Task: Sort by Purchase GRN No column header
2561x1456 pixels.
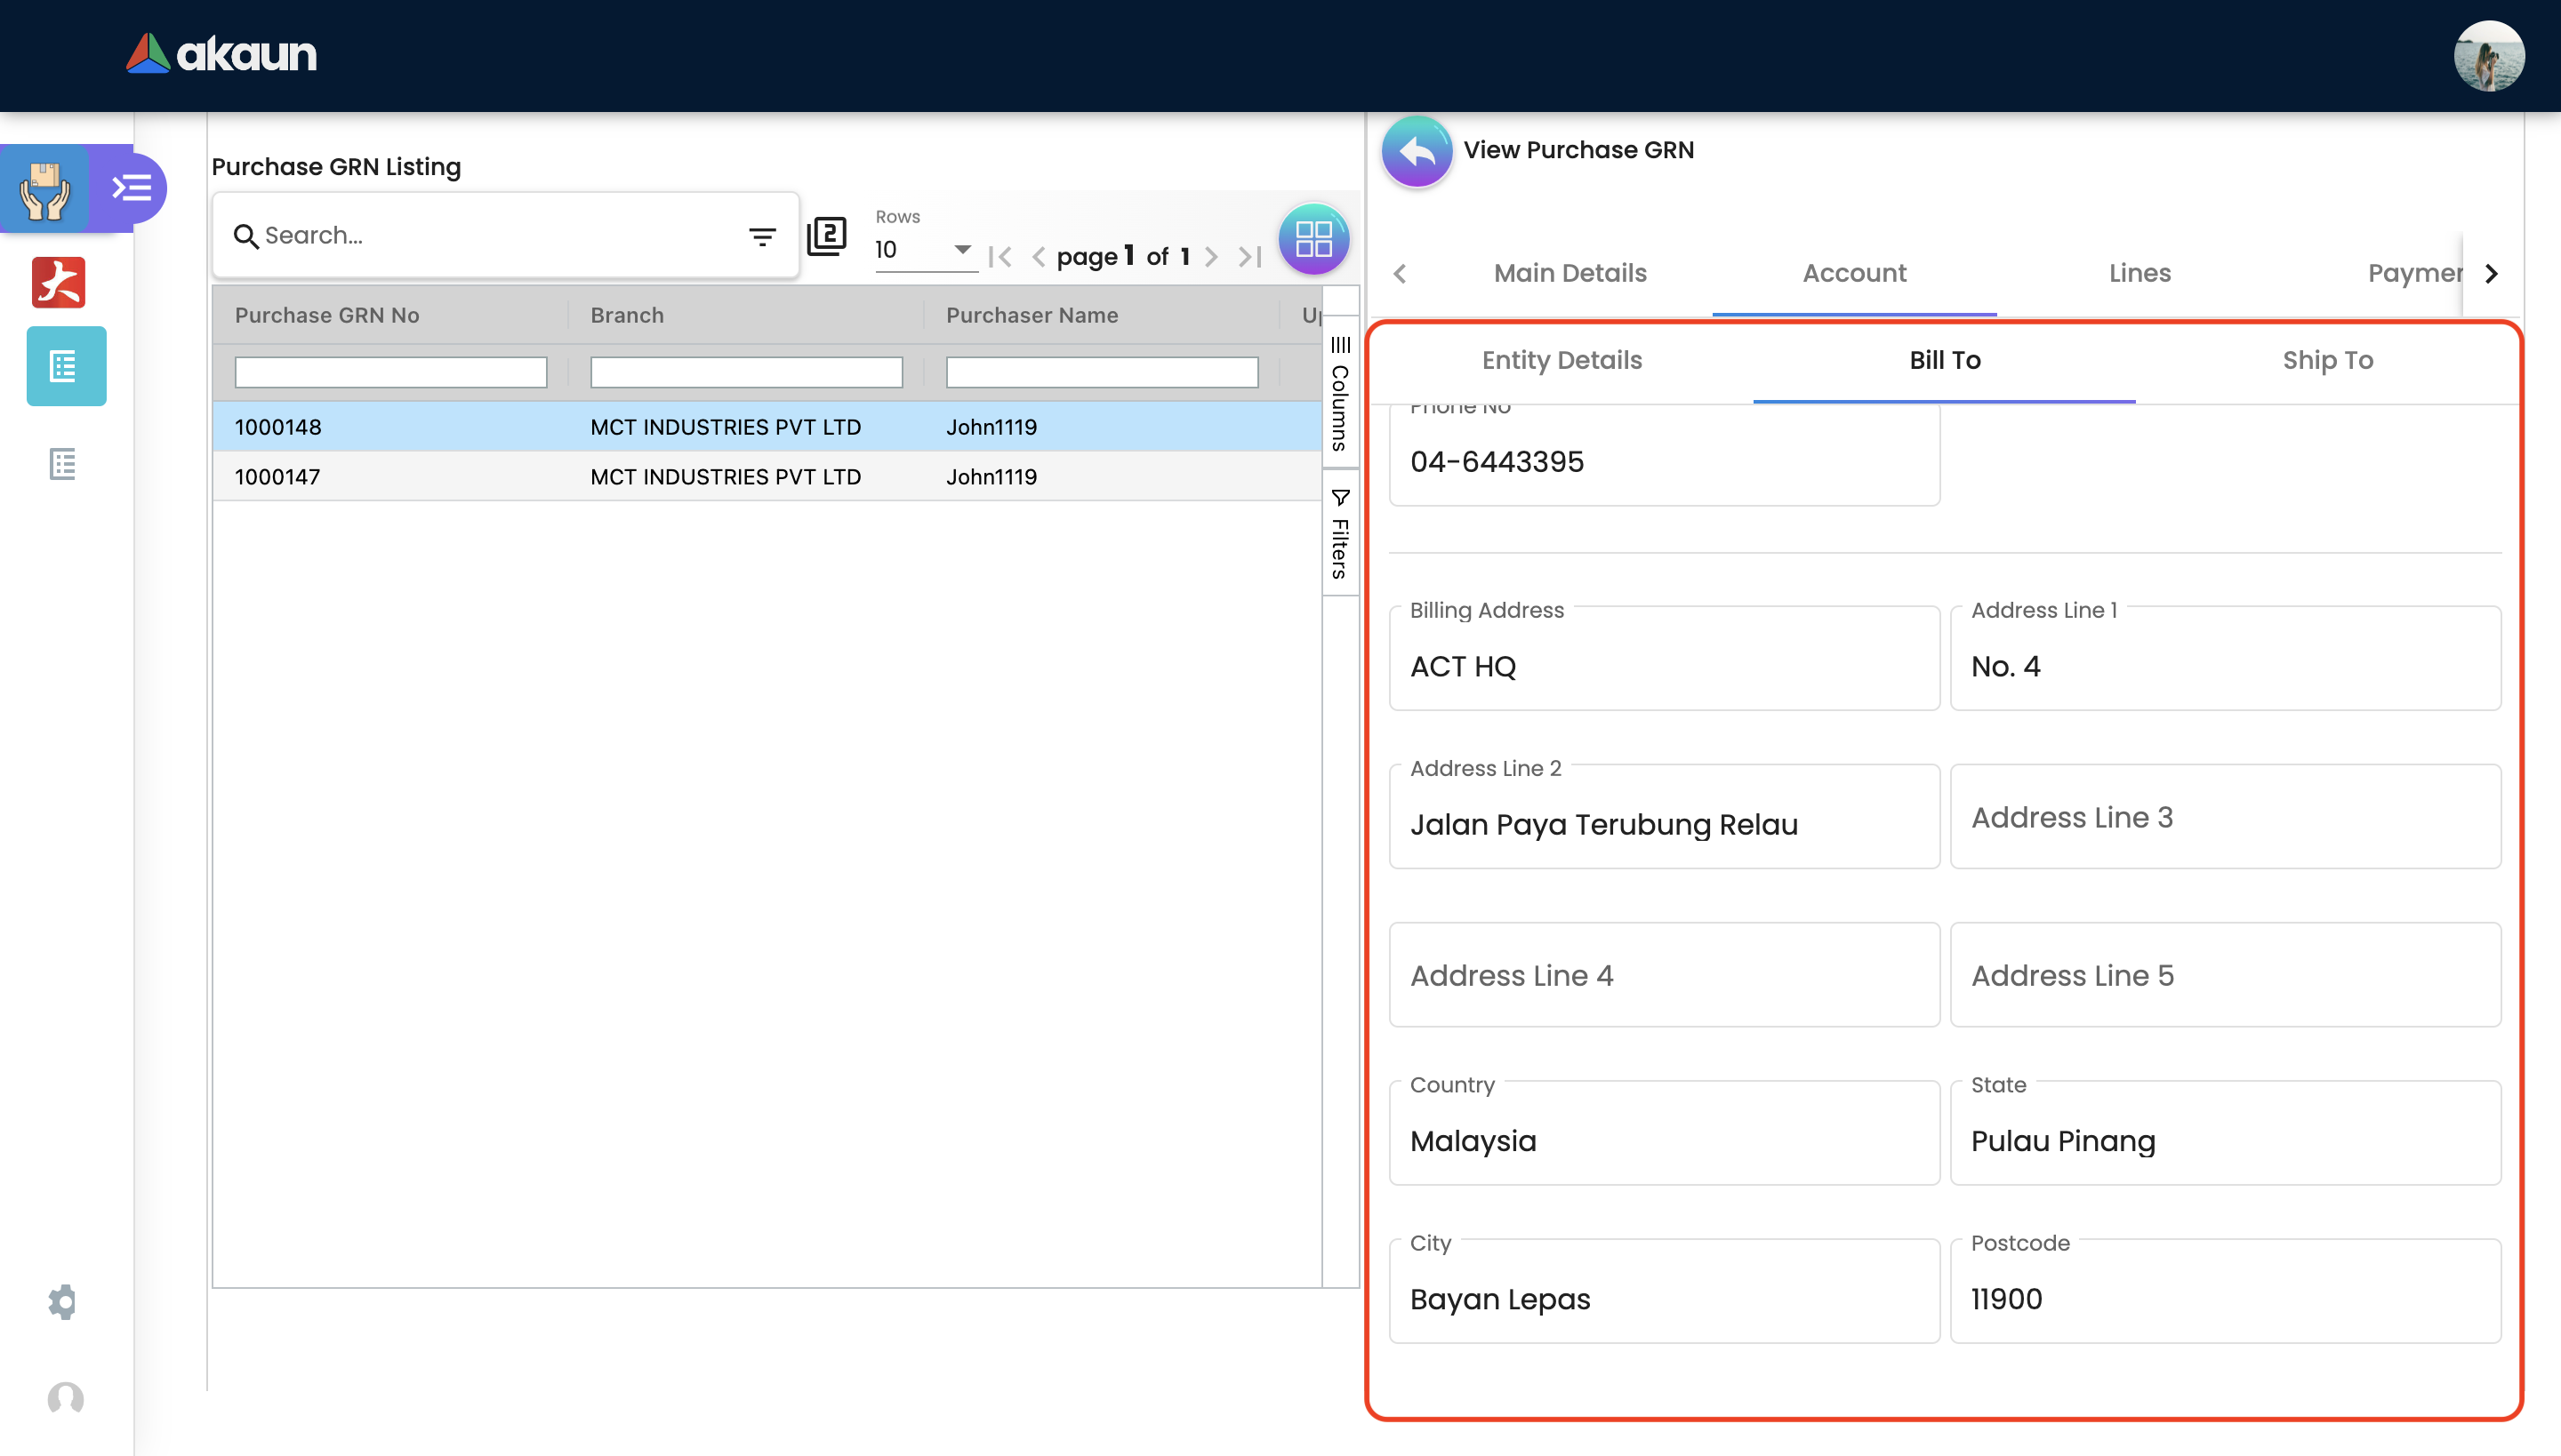Action: pyautogui.click(x=327, y=315)
